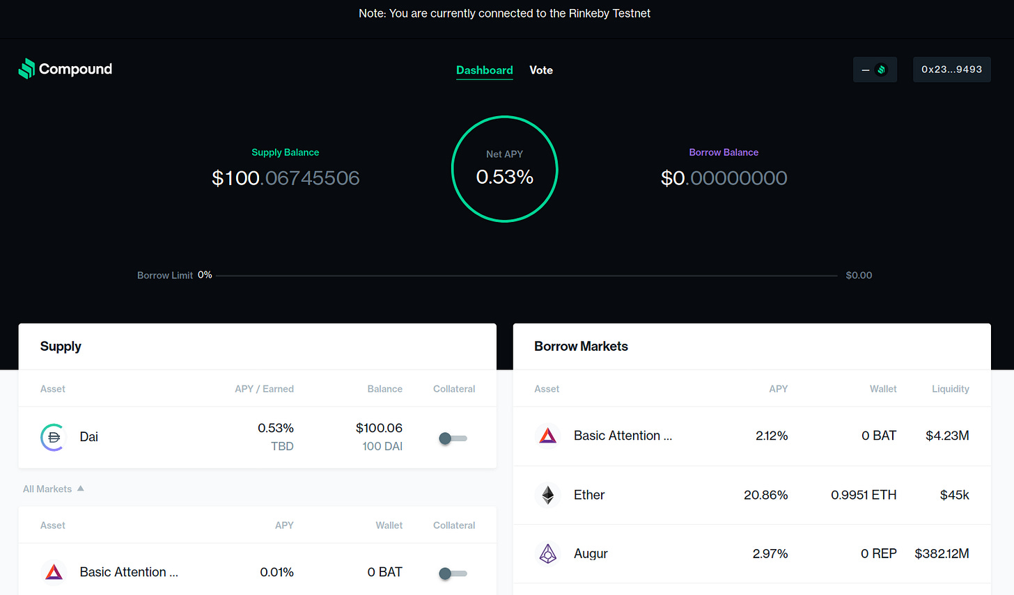Click the Ether icon in Borrow Markets

click(548, 495)
